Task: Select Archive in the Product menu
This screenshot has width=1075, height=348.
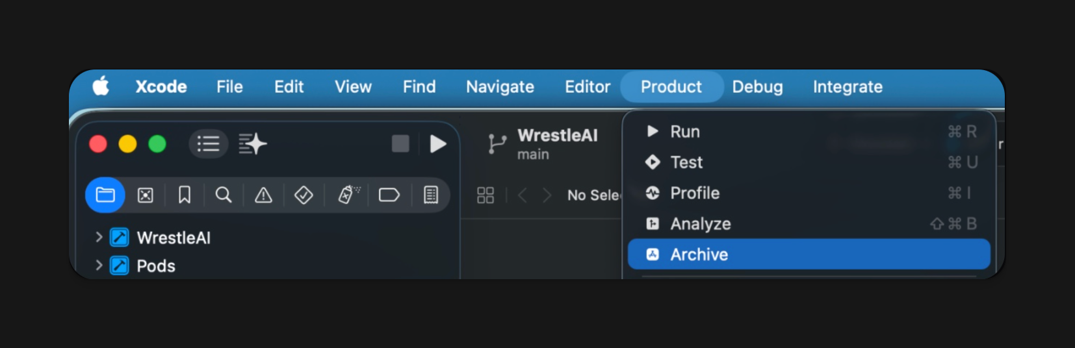Action: point(809,255)
